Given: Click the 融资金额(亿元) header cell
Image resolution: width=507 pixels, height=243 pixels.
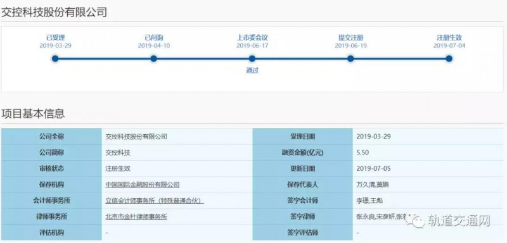Looking at the screenshot, I should click(x=303, y=153).
